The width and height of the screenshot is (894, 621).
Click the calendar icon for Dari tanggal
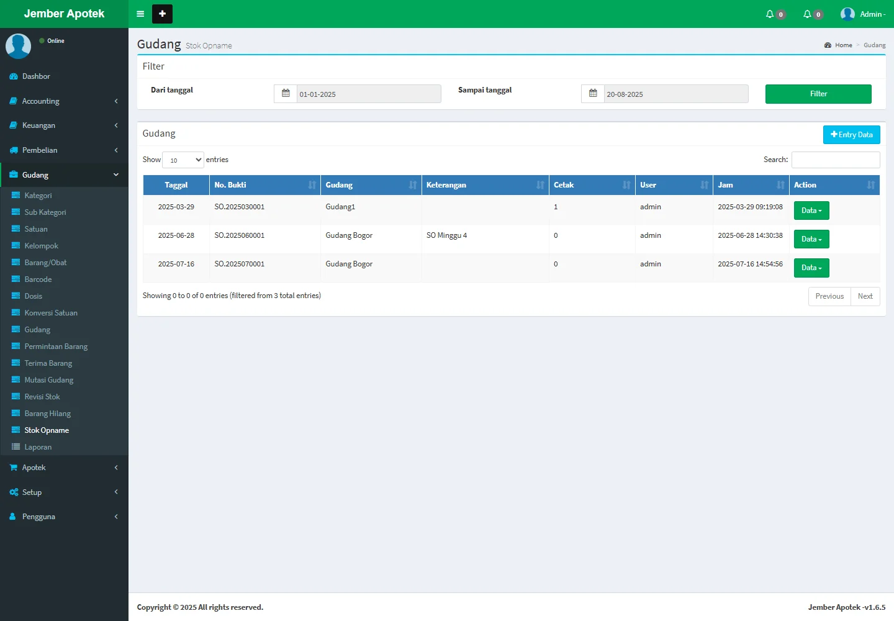pyautogui.click(x=286, y=94)
